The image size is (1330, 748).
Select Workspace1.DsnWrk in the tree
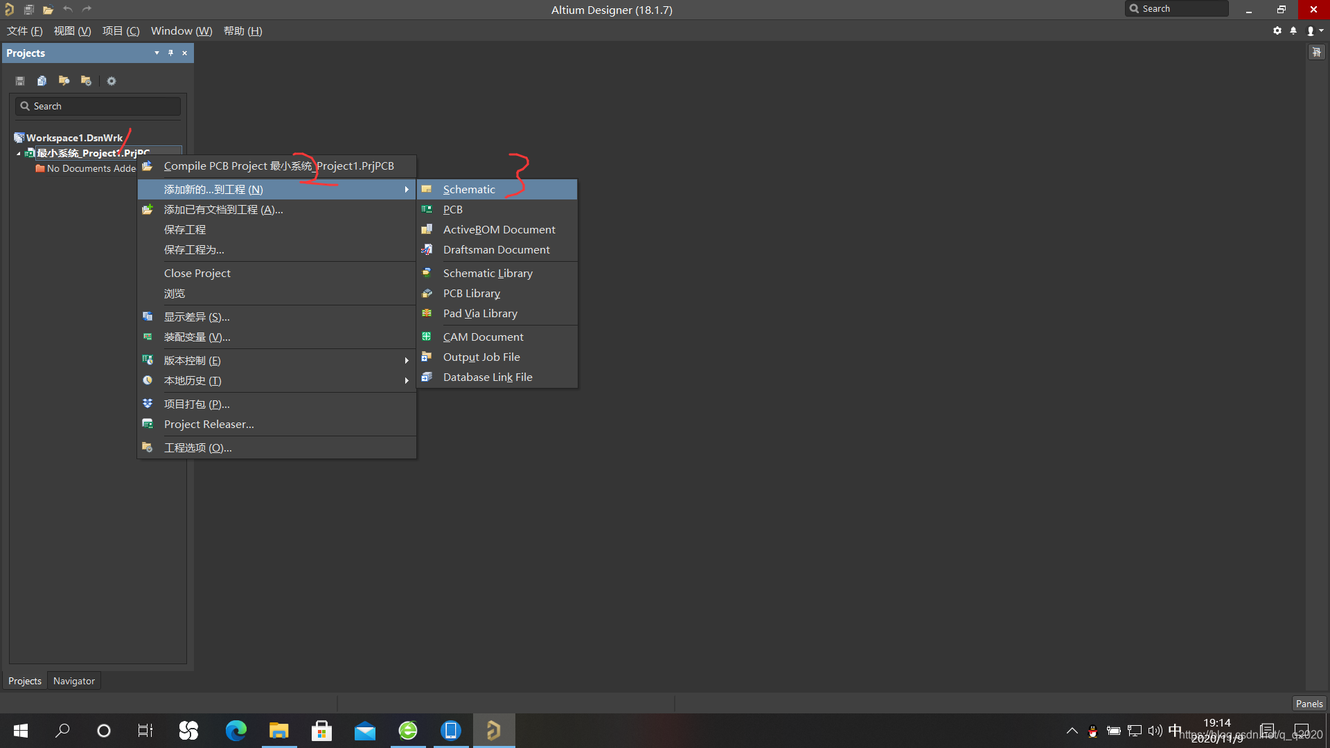[x=74, y=138]
